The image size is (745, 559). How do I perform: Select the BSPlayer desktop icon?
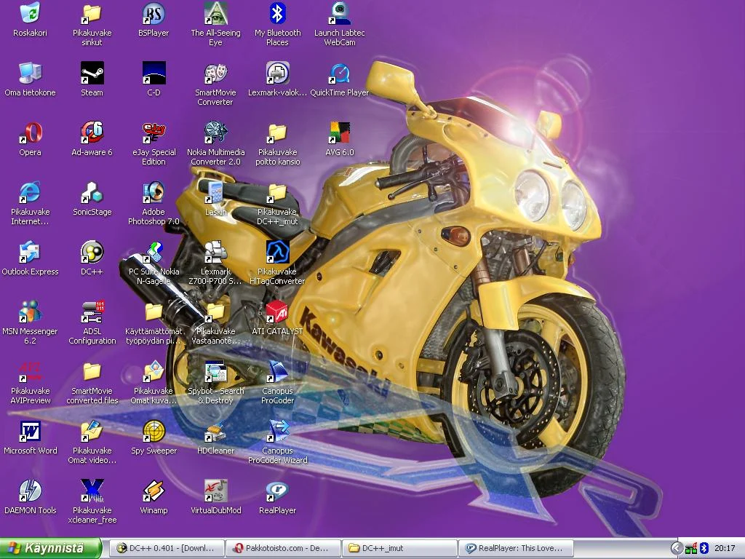154,14
